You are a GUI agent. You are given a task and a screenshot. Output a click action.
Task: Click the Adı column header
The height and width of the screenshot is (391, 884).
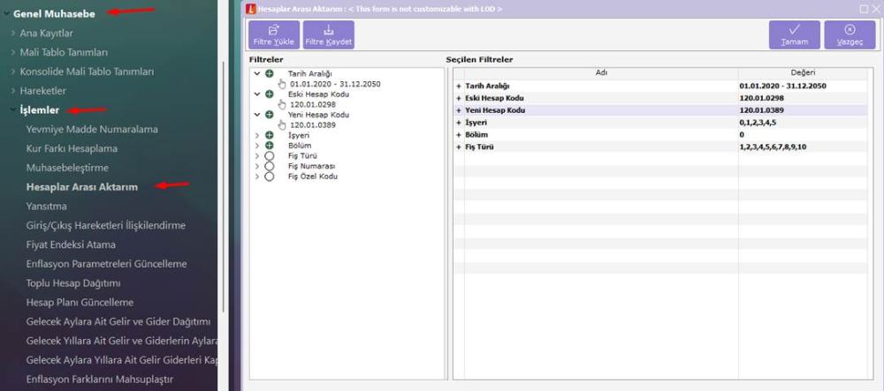click(x=601, y=73)
